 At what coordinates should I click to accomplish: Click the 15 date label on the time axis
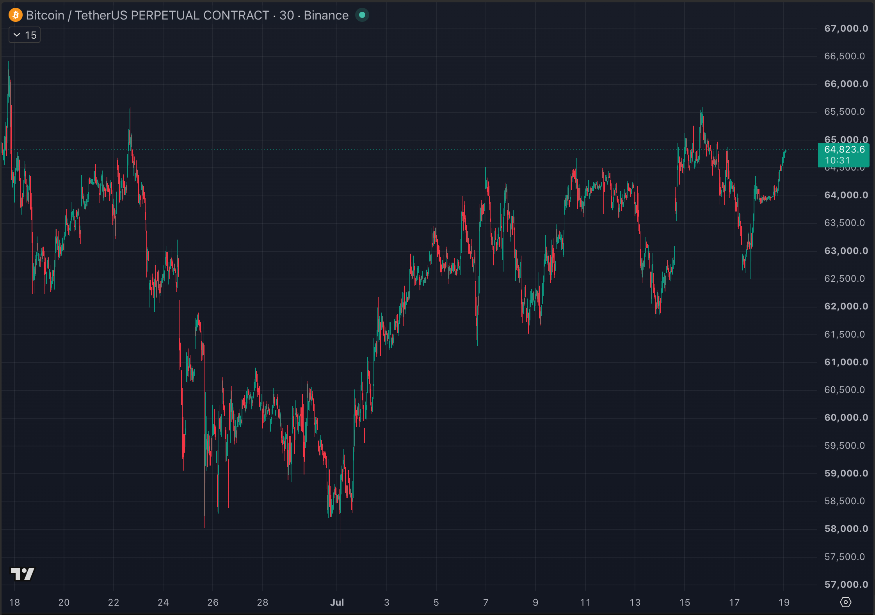pos(685,603)
